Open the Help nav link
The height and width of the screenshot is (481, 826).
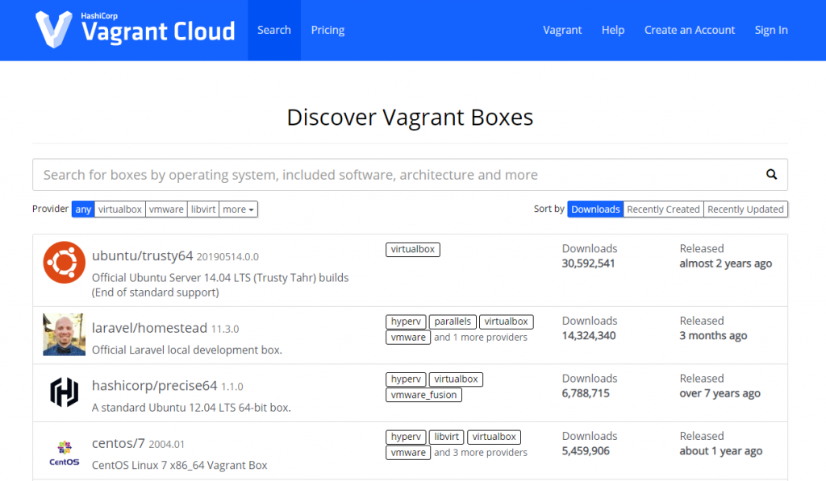point(613,30)
